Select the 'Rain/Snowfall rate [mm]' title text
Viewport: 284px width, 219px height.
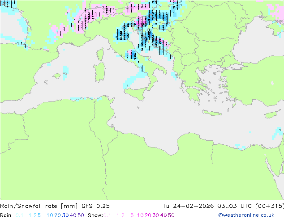[39, 206]
